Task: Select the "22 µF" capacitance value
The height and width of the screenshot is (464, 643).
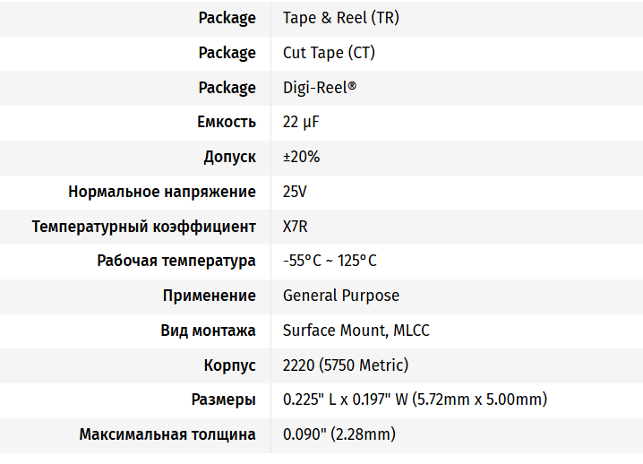Action: pos(301,122)
